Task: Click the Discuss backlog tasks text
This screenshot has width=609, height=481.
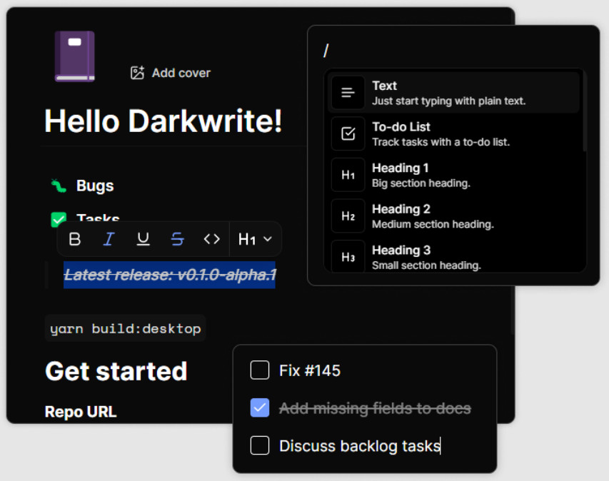Action: tap(360, 446)
